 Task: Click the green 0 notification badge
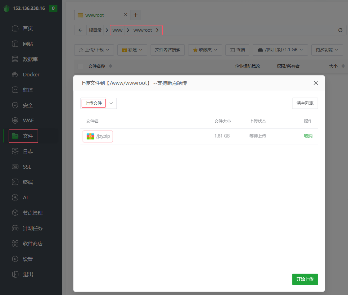[x=53, y=8]
